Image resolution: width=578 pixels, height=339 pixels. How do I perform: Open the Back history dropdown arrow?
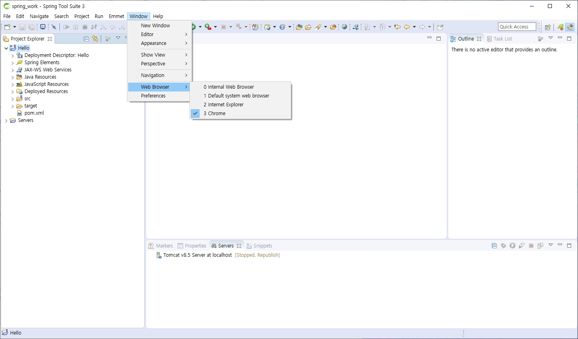click(414, 27)
